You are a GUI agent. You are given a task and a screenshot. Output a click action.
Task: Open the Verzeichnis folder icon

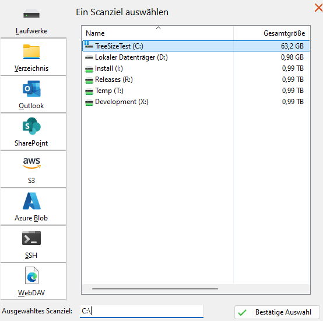[x=31, y=52]
